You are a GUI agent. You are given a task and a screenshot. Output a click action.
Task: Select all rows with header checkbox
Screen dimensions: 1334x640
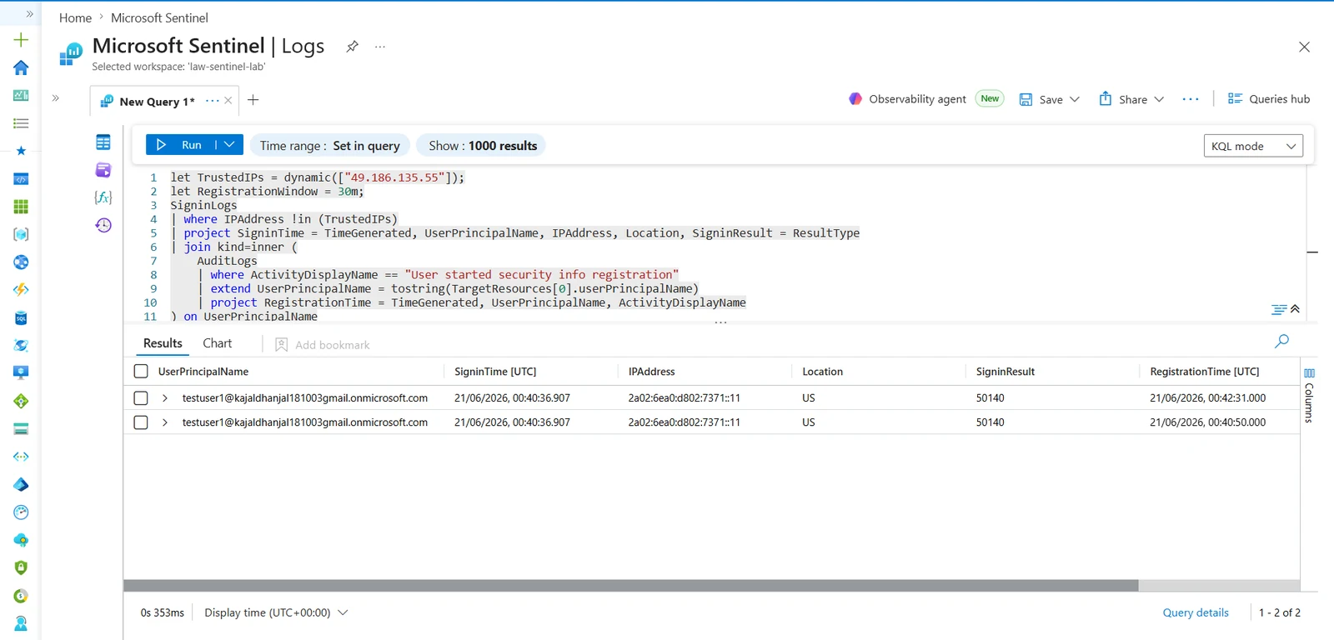[x=141, y=372]
